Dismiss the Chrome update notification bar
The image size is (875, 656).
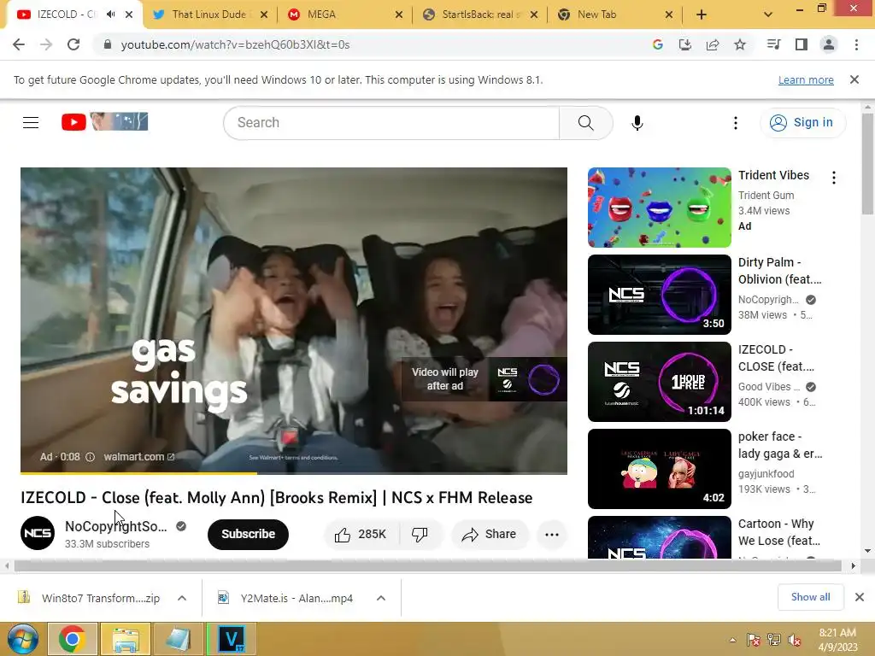coord(854,79)
